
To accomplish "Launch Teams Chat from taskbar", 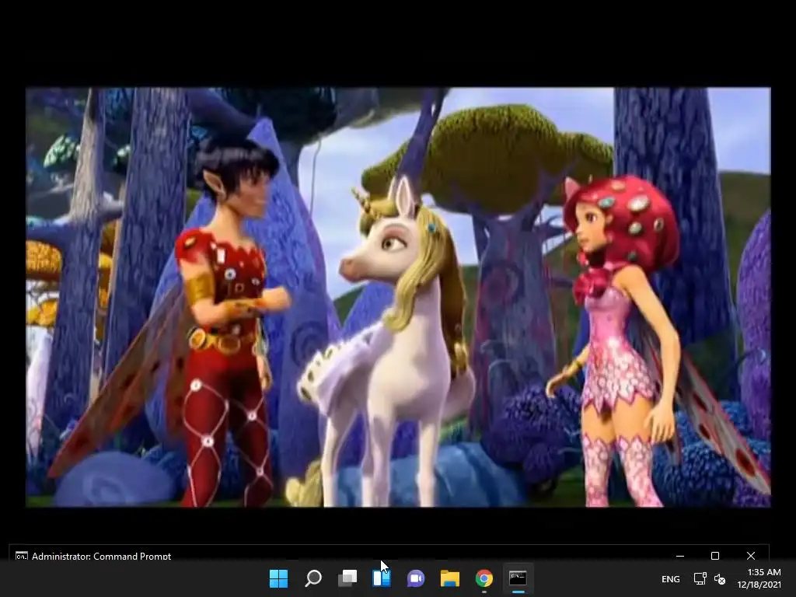I will [415, 578].
